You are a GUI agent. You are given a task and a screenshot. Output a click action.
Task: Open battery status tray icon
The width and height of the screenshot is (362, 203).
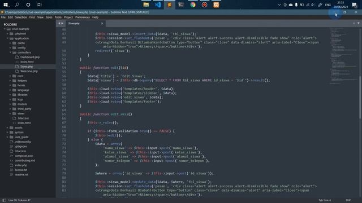click(x=301, y=5)
